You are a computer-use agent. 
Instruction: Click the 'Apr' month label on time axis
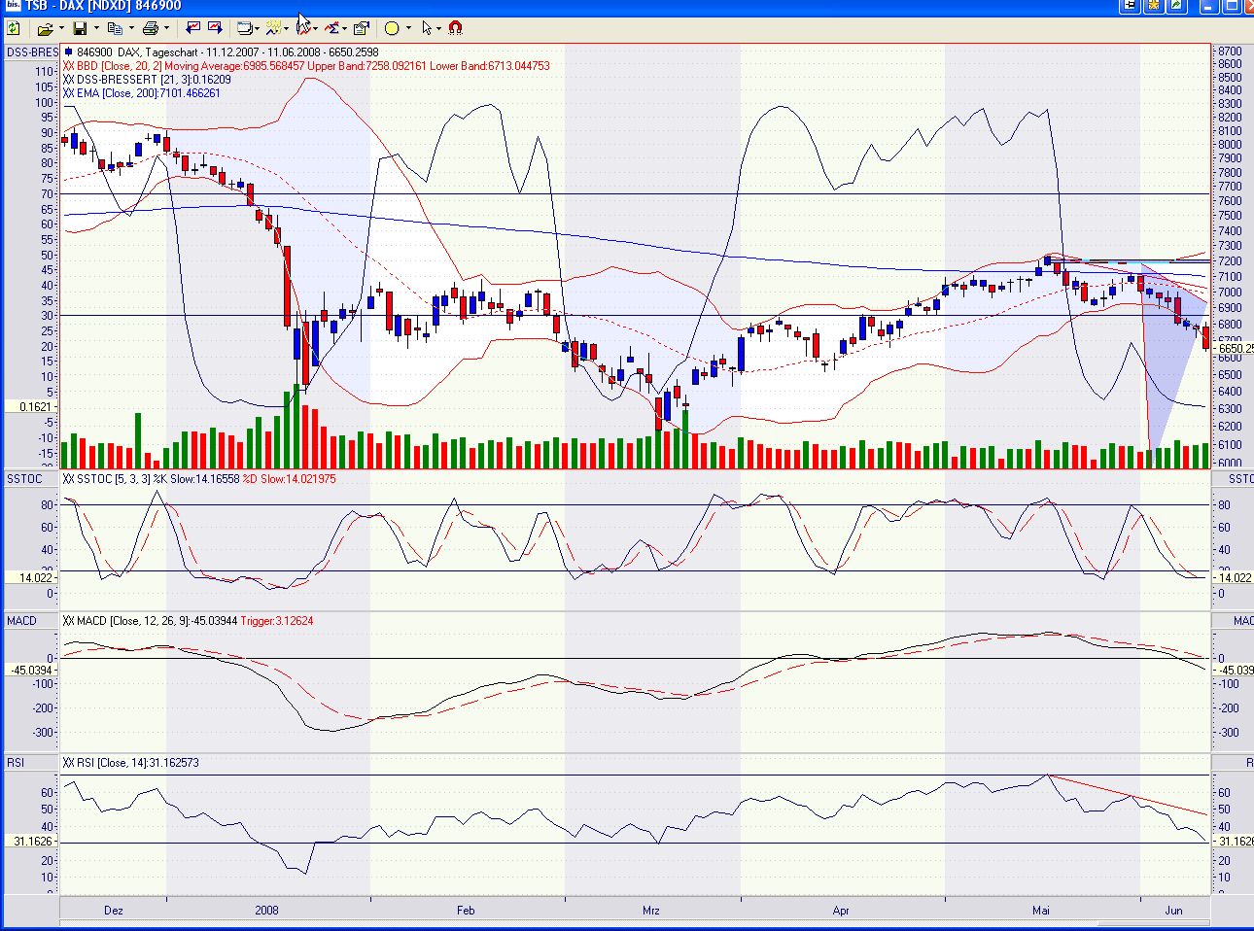coord(841,911)
